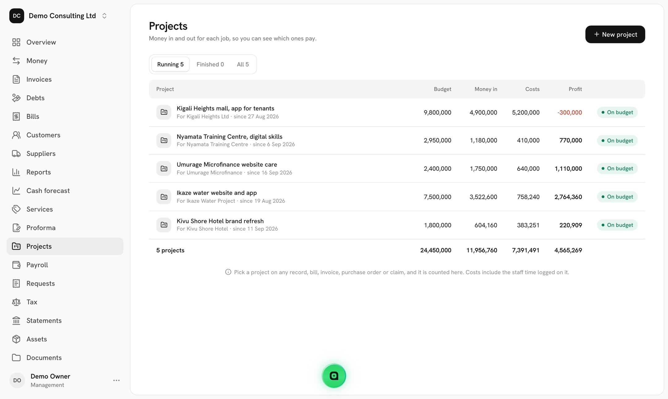The width and height of the screenshot is (668, 399).
Task: Open the Overview grid icon
Action: tap(16, 42)
